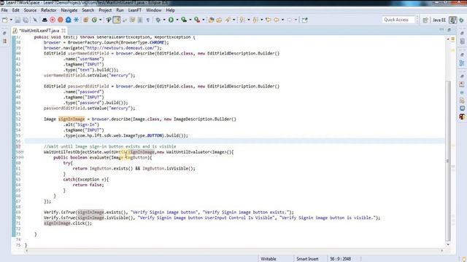467x262 pixels.
Task: Toggle the highlighted Mark Occurrences button
Action: [117, 20]
